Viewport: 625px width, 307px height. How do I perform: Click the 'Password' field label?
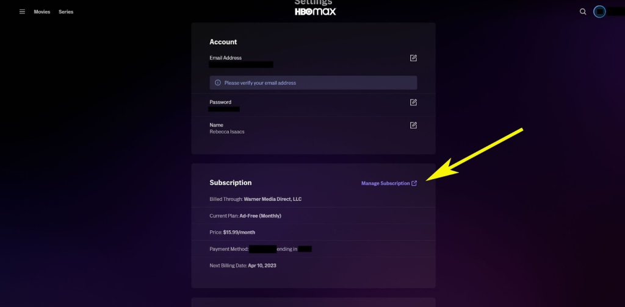pos(220,102)
